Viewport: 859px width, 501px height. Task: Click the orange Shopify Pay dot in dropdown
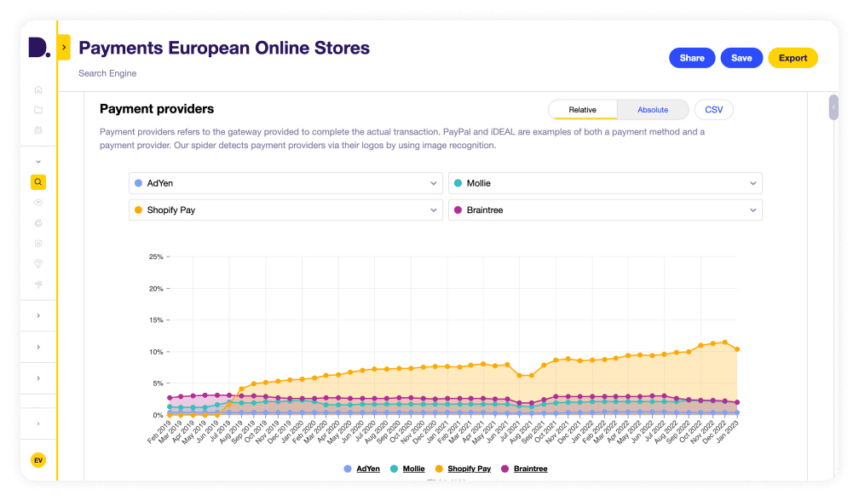139,210
